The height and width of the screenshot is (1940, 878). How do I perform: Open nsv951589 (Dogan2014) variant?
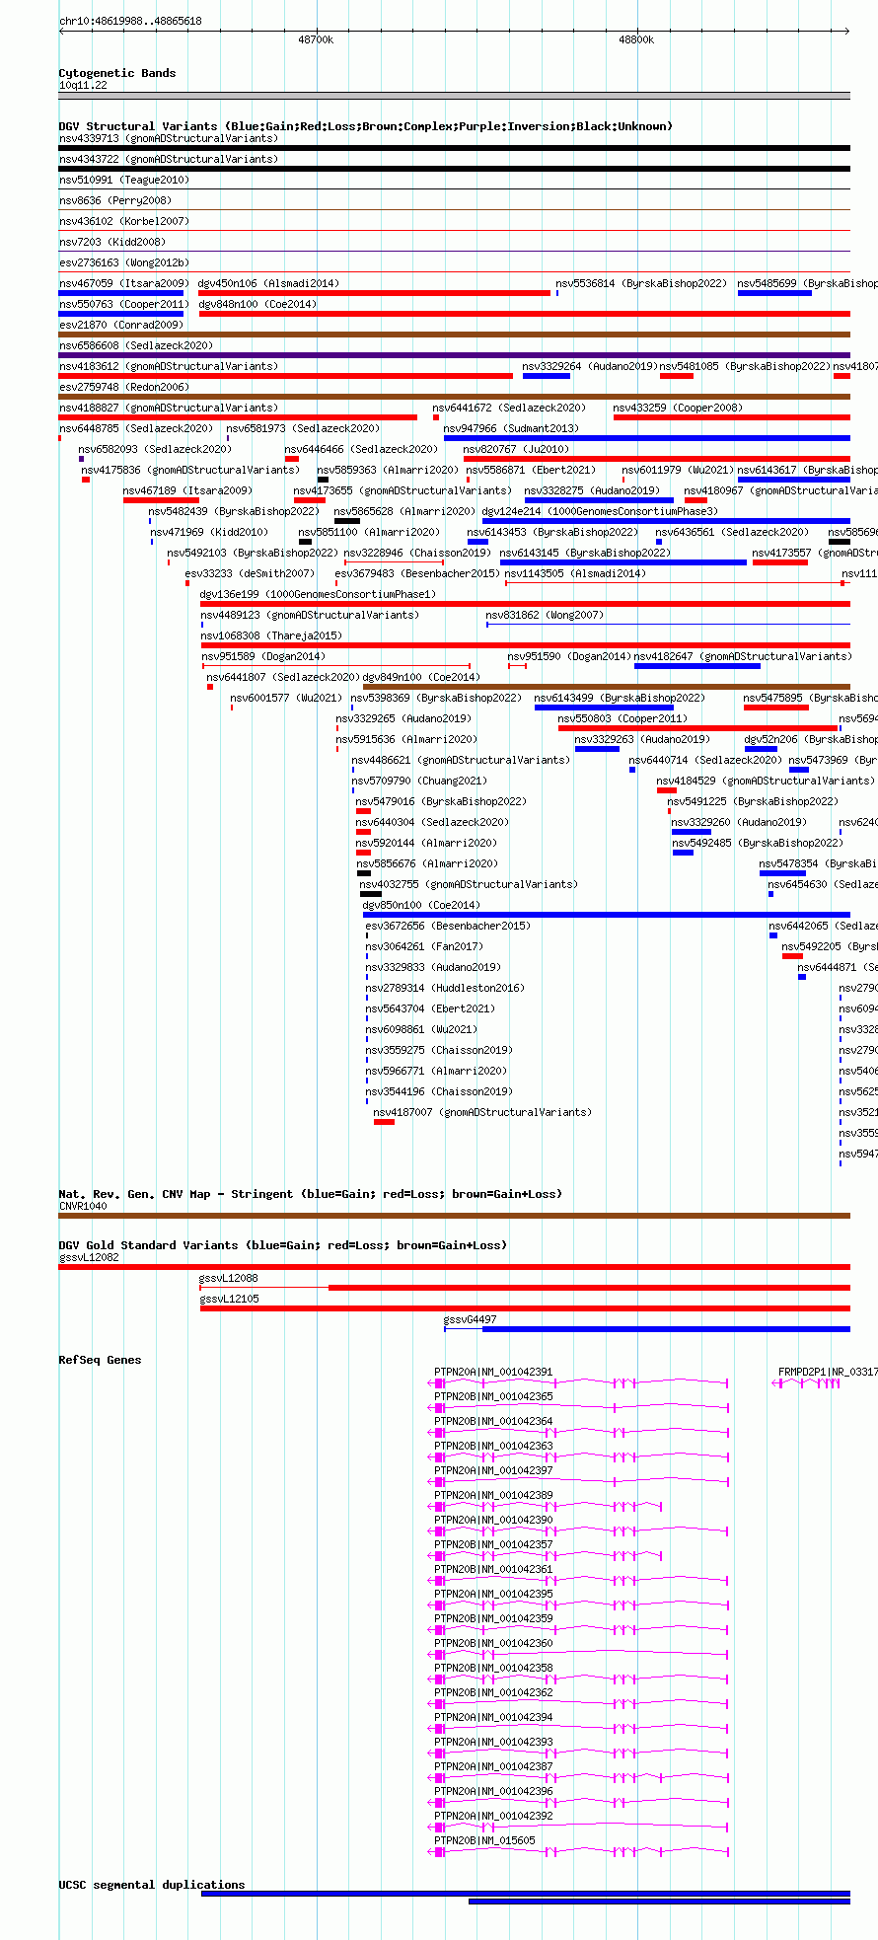[263, 656]
